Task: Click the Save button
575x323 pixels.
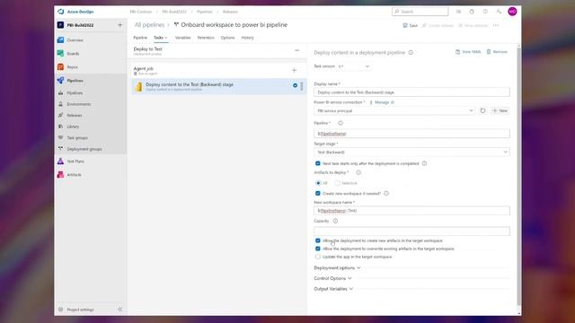Action: click(411, 25)
